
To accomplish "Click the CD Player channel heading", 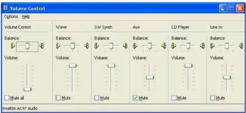I will (x=180, y=27).
